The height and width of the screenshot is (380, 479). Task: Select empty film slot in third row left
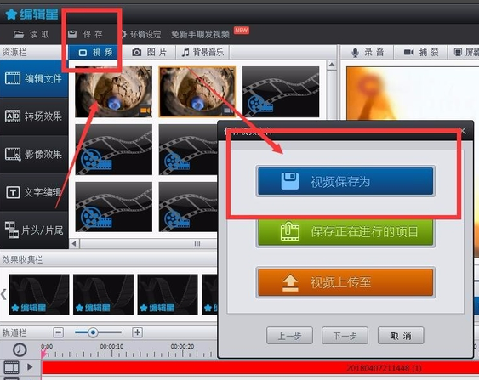coord(114,207)
